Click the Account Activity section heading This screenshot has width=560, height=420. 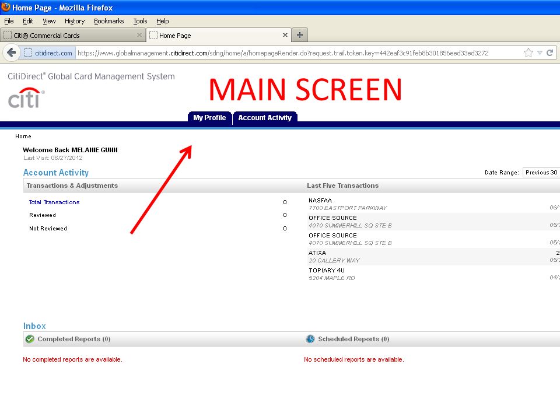[56, 173]
